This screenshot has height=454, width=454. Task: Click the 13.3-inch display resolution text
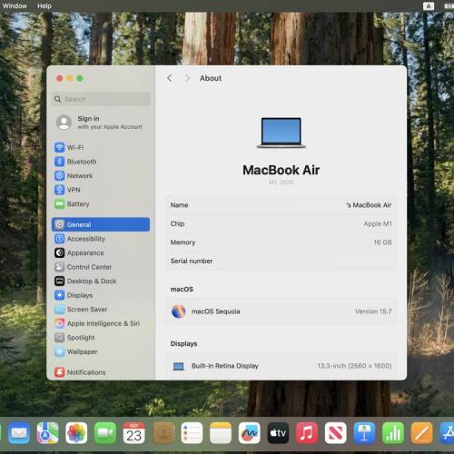tap(354, 366)
